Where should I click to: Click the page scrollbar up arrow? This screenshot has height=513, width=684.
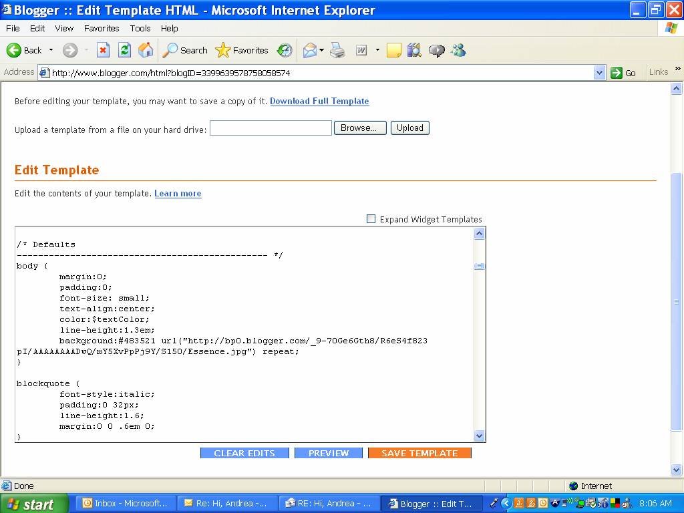coord(676,89)
